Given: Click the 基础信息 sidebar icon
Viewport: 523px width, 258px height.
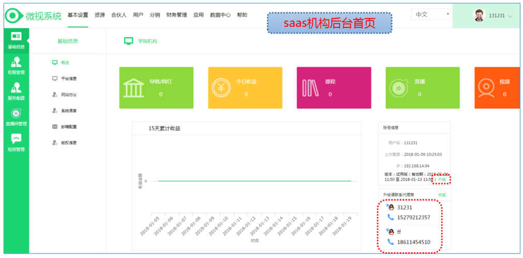Looking at the screenshot, I should (16, 37).
